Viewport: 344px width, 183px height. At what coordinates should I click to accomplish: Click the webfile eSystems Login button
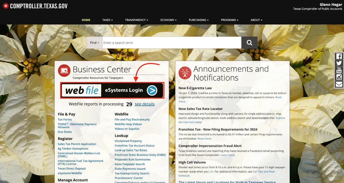tap(112, 90)
